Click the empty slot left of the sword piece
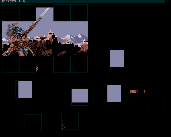This screenshot has width=171, height=137. coord(28,13)
